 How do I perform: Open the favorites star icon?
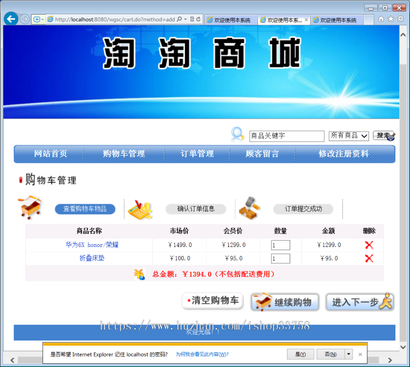pos(391,19)
